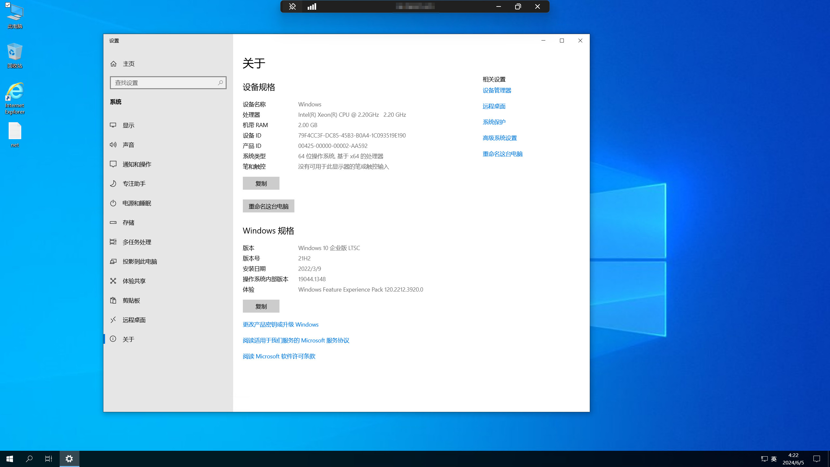Open 投影到此电脑 projecting icon
The image size is (830, 467).
click(113, 261)
